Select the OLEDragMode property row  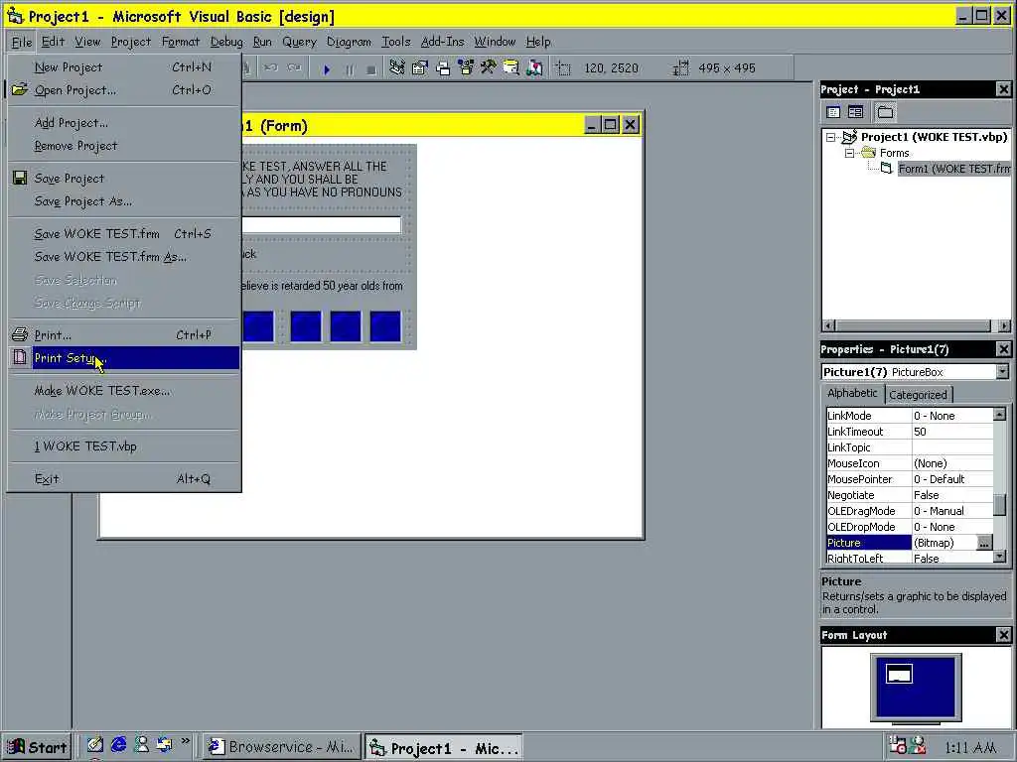[910, 511]
